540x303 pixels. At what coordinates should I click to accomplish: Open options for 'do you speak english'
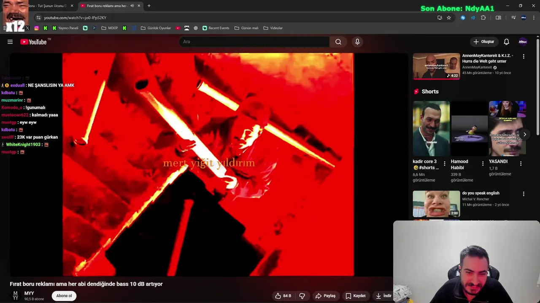click(524, 194)
